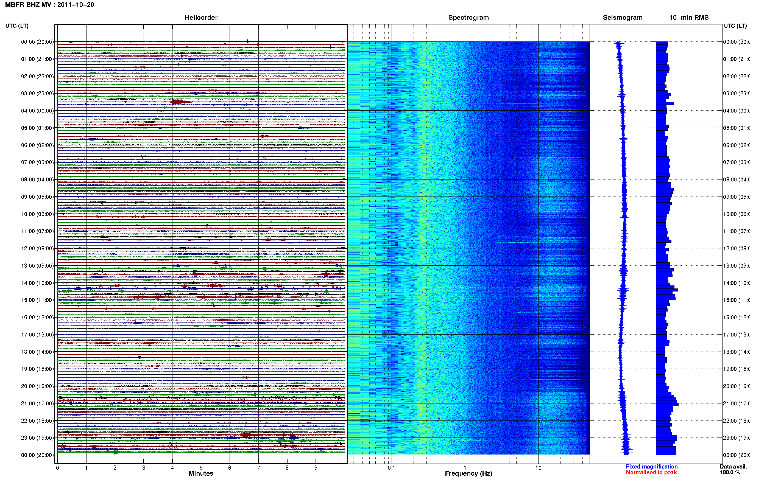
Task: Click the "Data avail." label
Action: pyautogui.click(x=733, y=466)
